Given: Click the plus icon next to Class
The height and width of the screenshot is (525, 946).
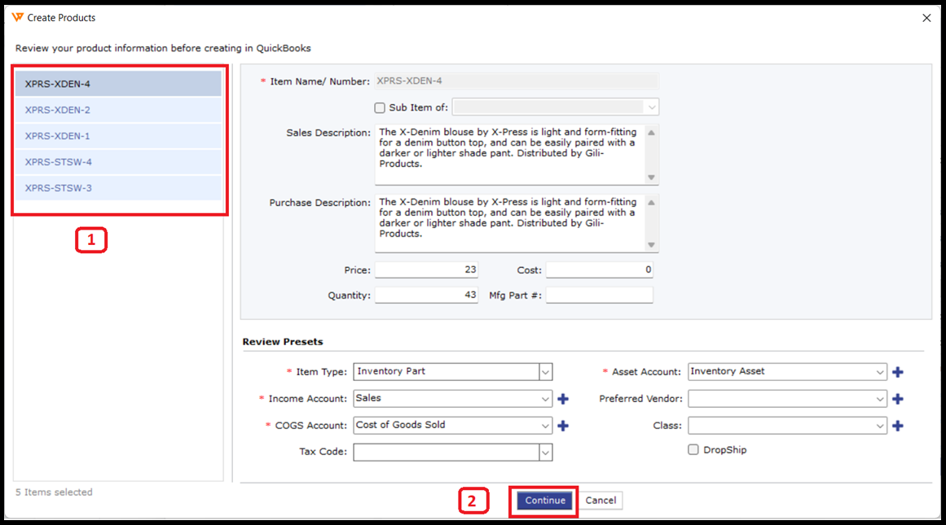Looking at the screenshot, I should tap(897, 426).
